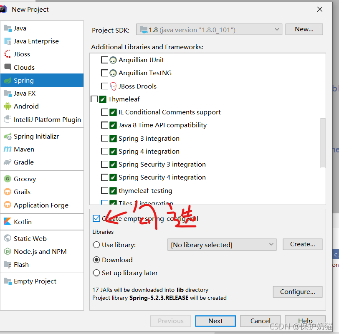Click the IntelliJ logo in the title bar
Viewport: 339px width, 334px height.
(3, 9)
